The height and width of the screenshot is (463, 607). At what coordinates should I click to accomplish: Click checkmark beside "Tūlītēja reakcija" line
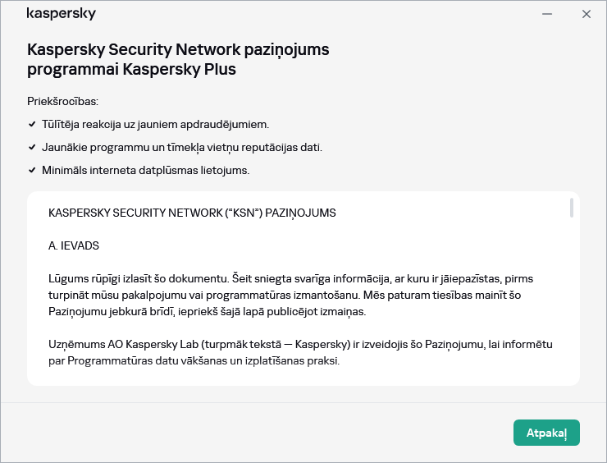pos(31,125)
